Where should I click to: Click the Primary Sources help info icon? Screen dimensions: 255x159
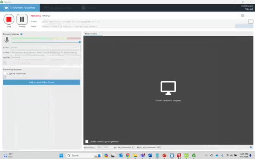pos(21,34)
